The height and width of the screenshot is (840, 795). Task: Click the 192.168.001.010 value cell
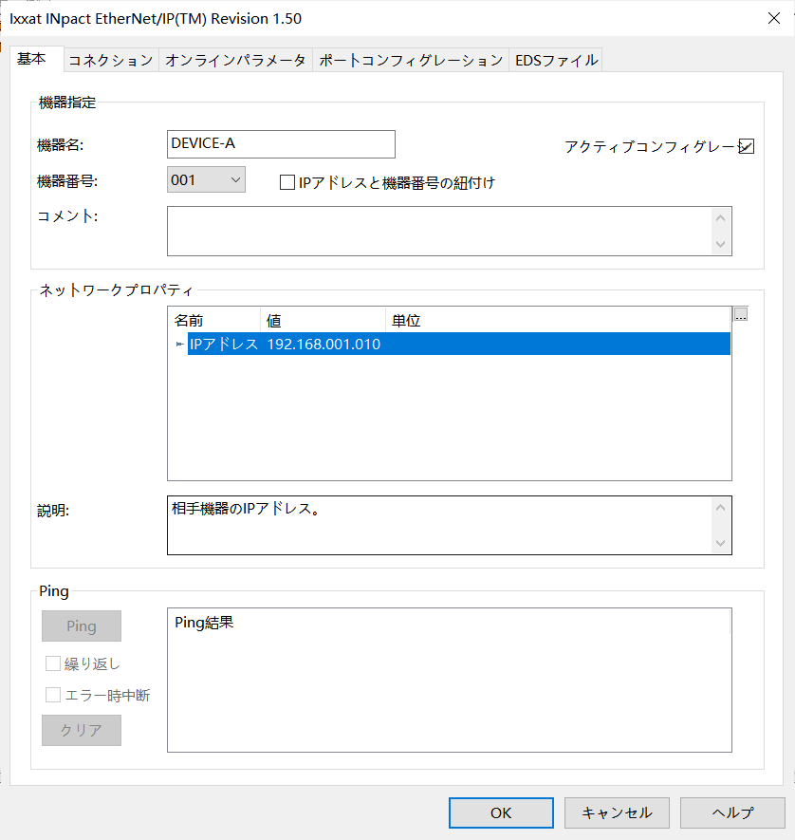(x=324, y=344)
